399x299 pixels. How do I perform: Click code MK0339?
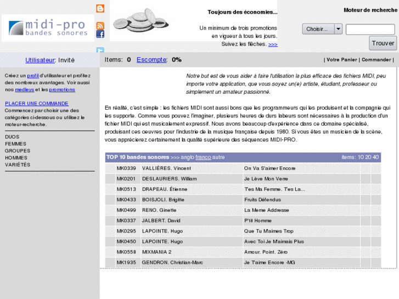coord(126,168)
